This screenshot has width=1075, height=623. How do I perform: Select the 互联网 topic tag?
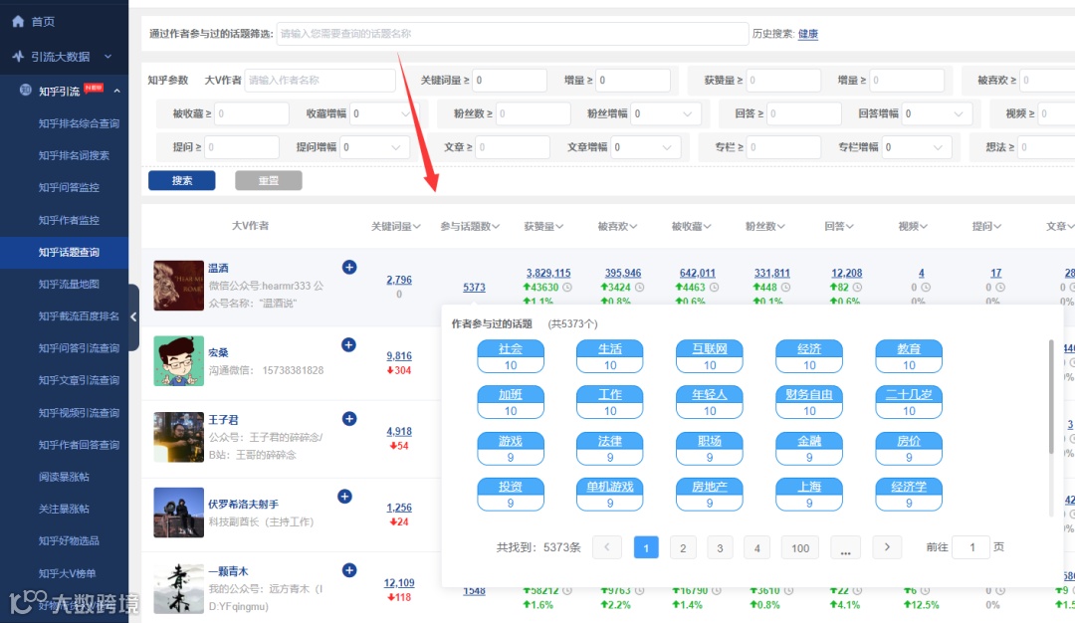710,356
